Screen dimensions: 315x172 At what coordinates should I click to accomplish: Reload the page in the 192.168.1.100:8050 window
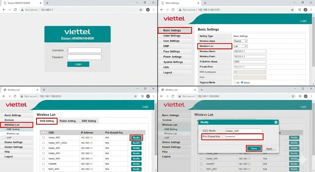[x=15, y=96]
